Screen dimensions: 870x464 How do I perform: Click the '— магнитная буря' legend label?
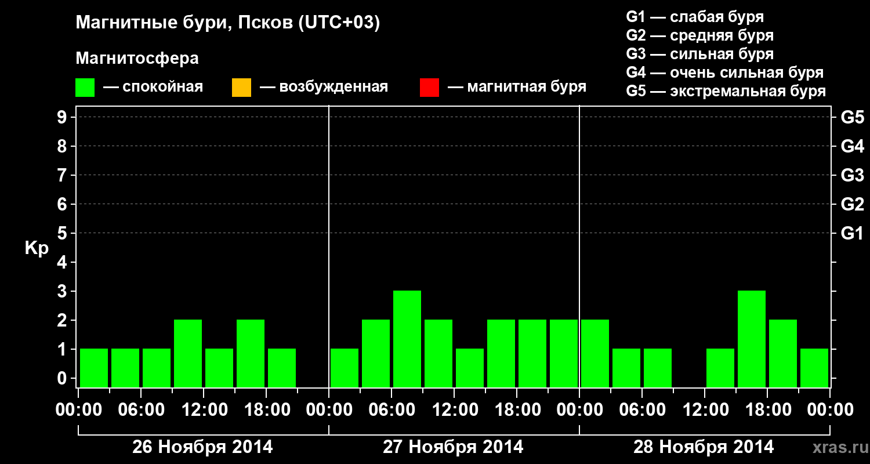[517, 87]
